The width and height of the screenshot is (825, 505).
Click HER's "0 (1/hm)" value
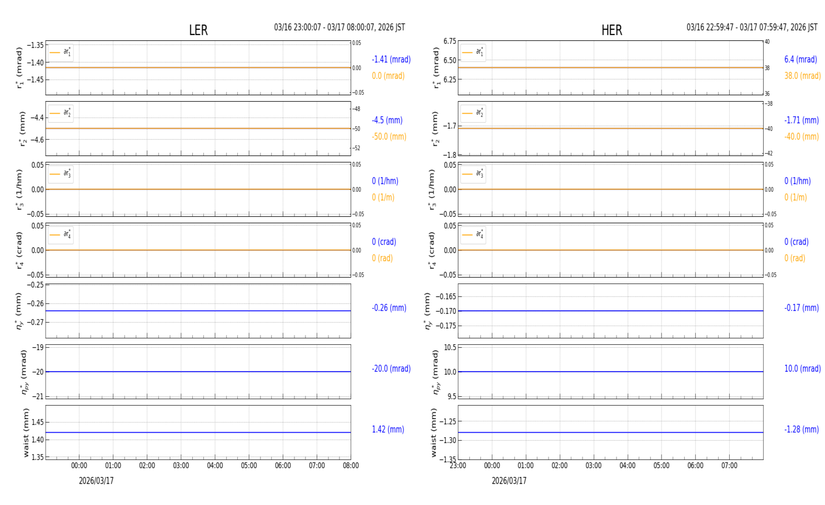tap(798, 181)
